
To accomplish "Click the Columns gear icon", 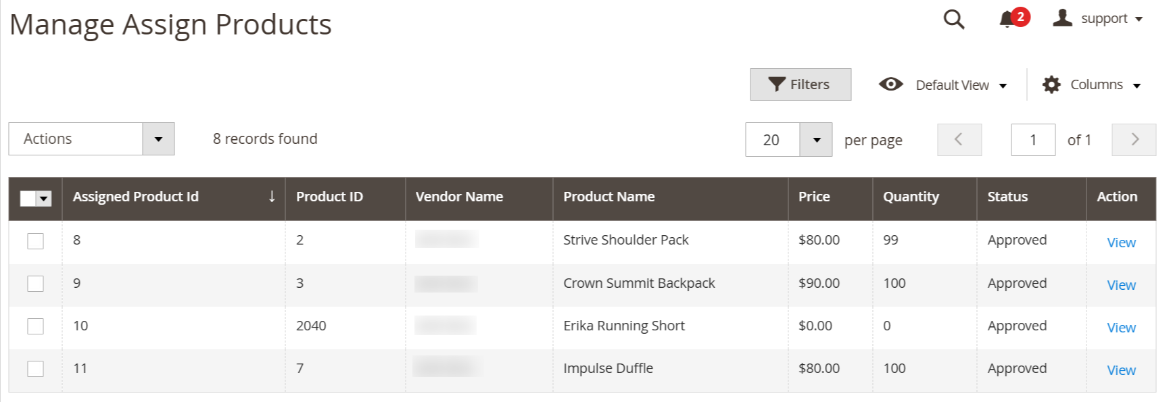I will [1051, 84].
